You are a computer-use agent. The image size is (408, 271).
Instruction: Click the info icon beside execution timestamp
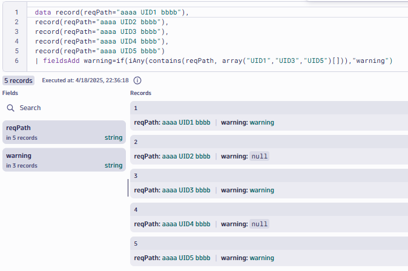coord(137,80)
